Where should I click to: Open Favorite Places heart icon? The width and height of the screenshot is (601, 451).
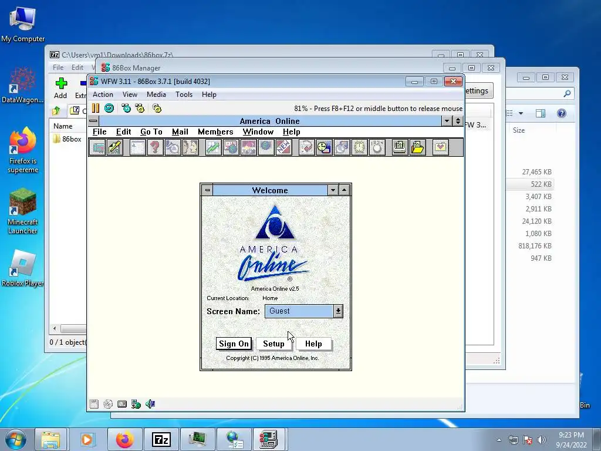point(440,147)
